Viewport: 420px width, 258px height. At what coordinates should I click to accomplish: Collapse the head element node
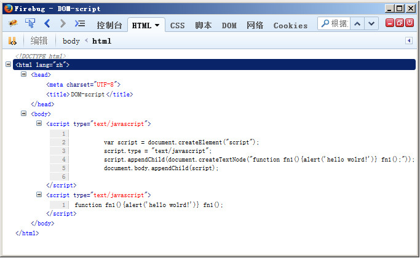(x=23, y=74)
